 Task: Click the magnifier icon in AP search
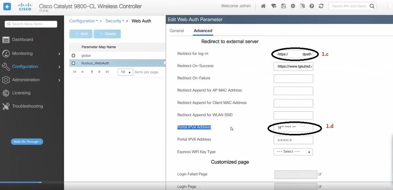click(371, 6)
